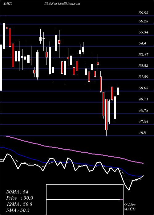Click the Price : 50.9 readout
This screenshot has width=154, height=215.
click(x=20, y=198)
